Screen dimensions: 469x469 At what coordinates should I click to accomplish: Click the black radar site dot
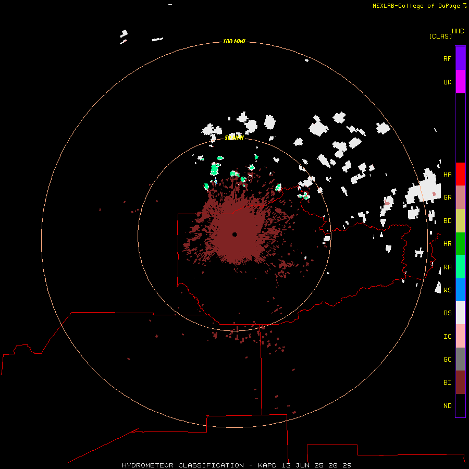[x=234, y=234]
